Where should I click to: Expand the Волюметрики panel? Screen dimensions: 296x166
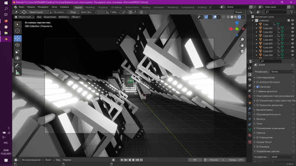(x=264, y=110)
